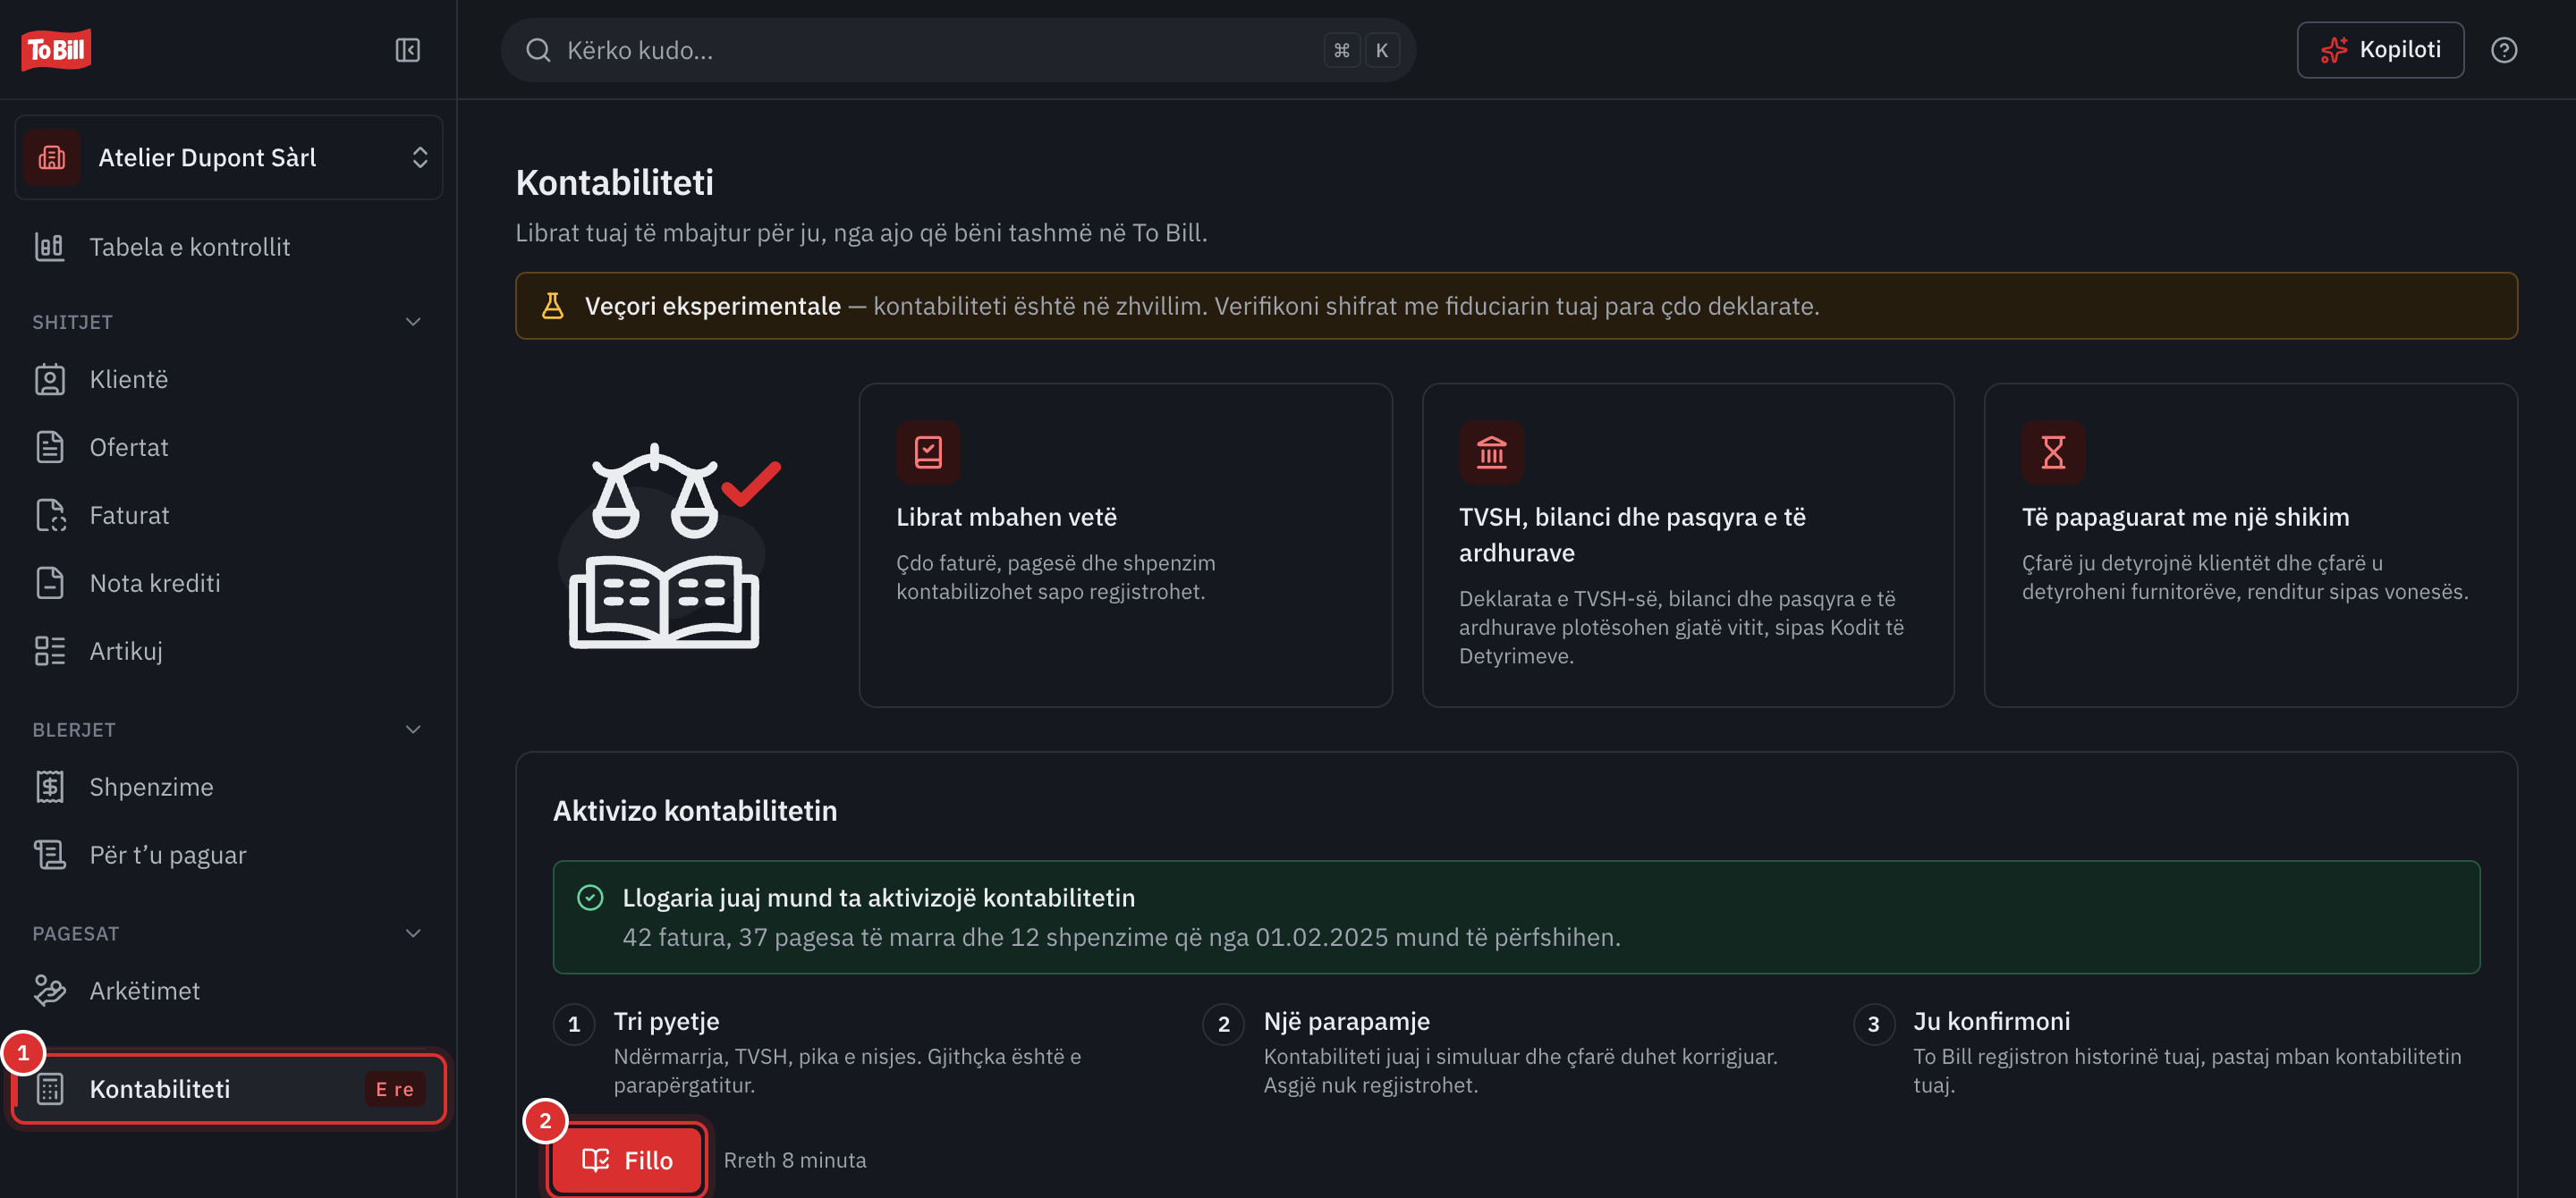Click the Artikuj list icon
This screenshot has height=1198, width=2576.
click(50, 652)
